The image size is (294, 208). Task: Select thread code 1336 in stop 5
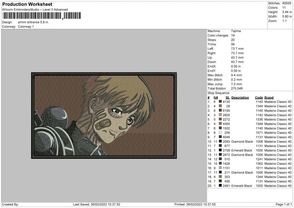[259, 119]
